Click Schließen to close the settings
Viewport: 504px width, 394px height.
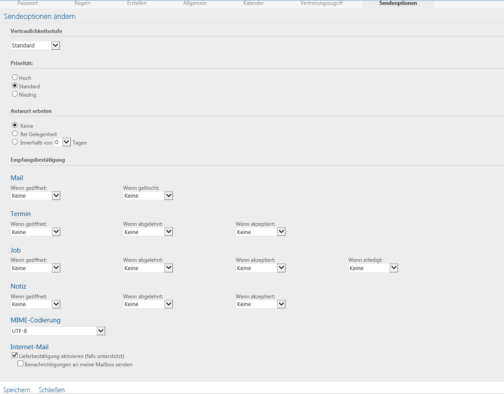51,390
